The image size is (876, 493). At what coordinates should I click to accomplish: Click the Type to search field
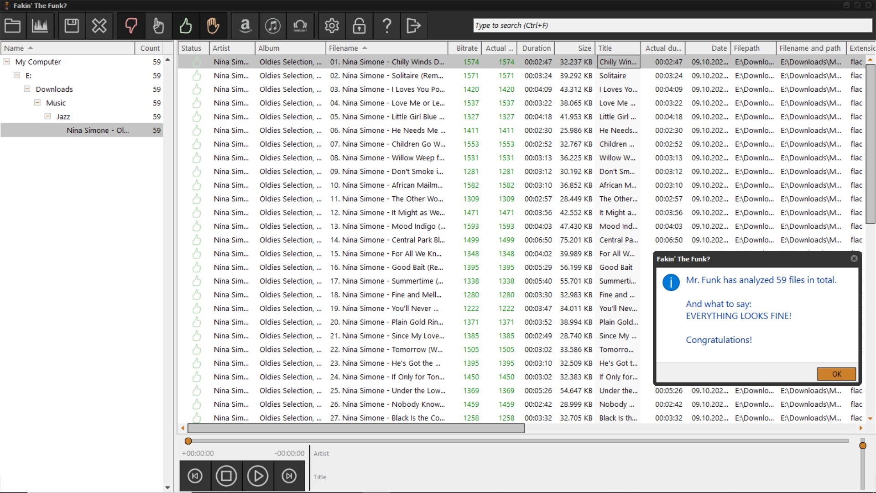[671, 26]
